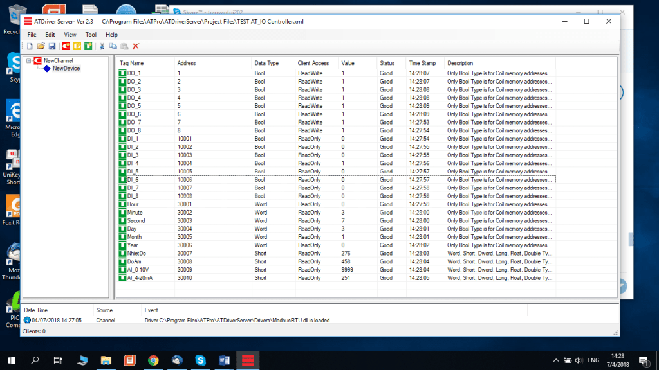Click the Paste toolbar icon

point(124,46)
